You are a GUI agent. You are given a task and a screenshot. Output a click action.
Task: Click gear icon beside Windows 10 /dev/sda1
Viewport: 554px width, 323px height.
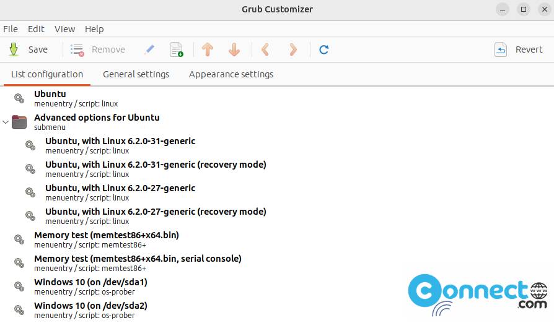(x=19, y=286)
